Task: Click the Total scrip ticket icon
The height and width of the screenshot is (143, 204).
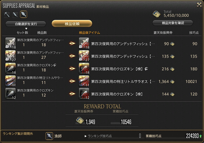Action: click(x=157, y=14)
